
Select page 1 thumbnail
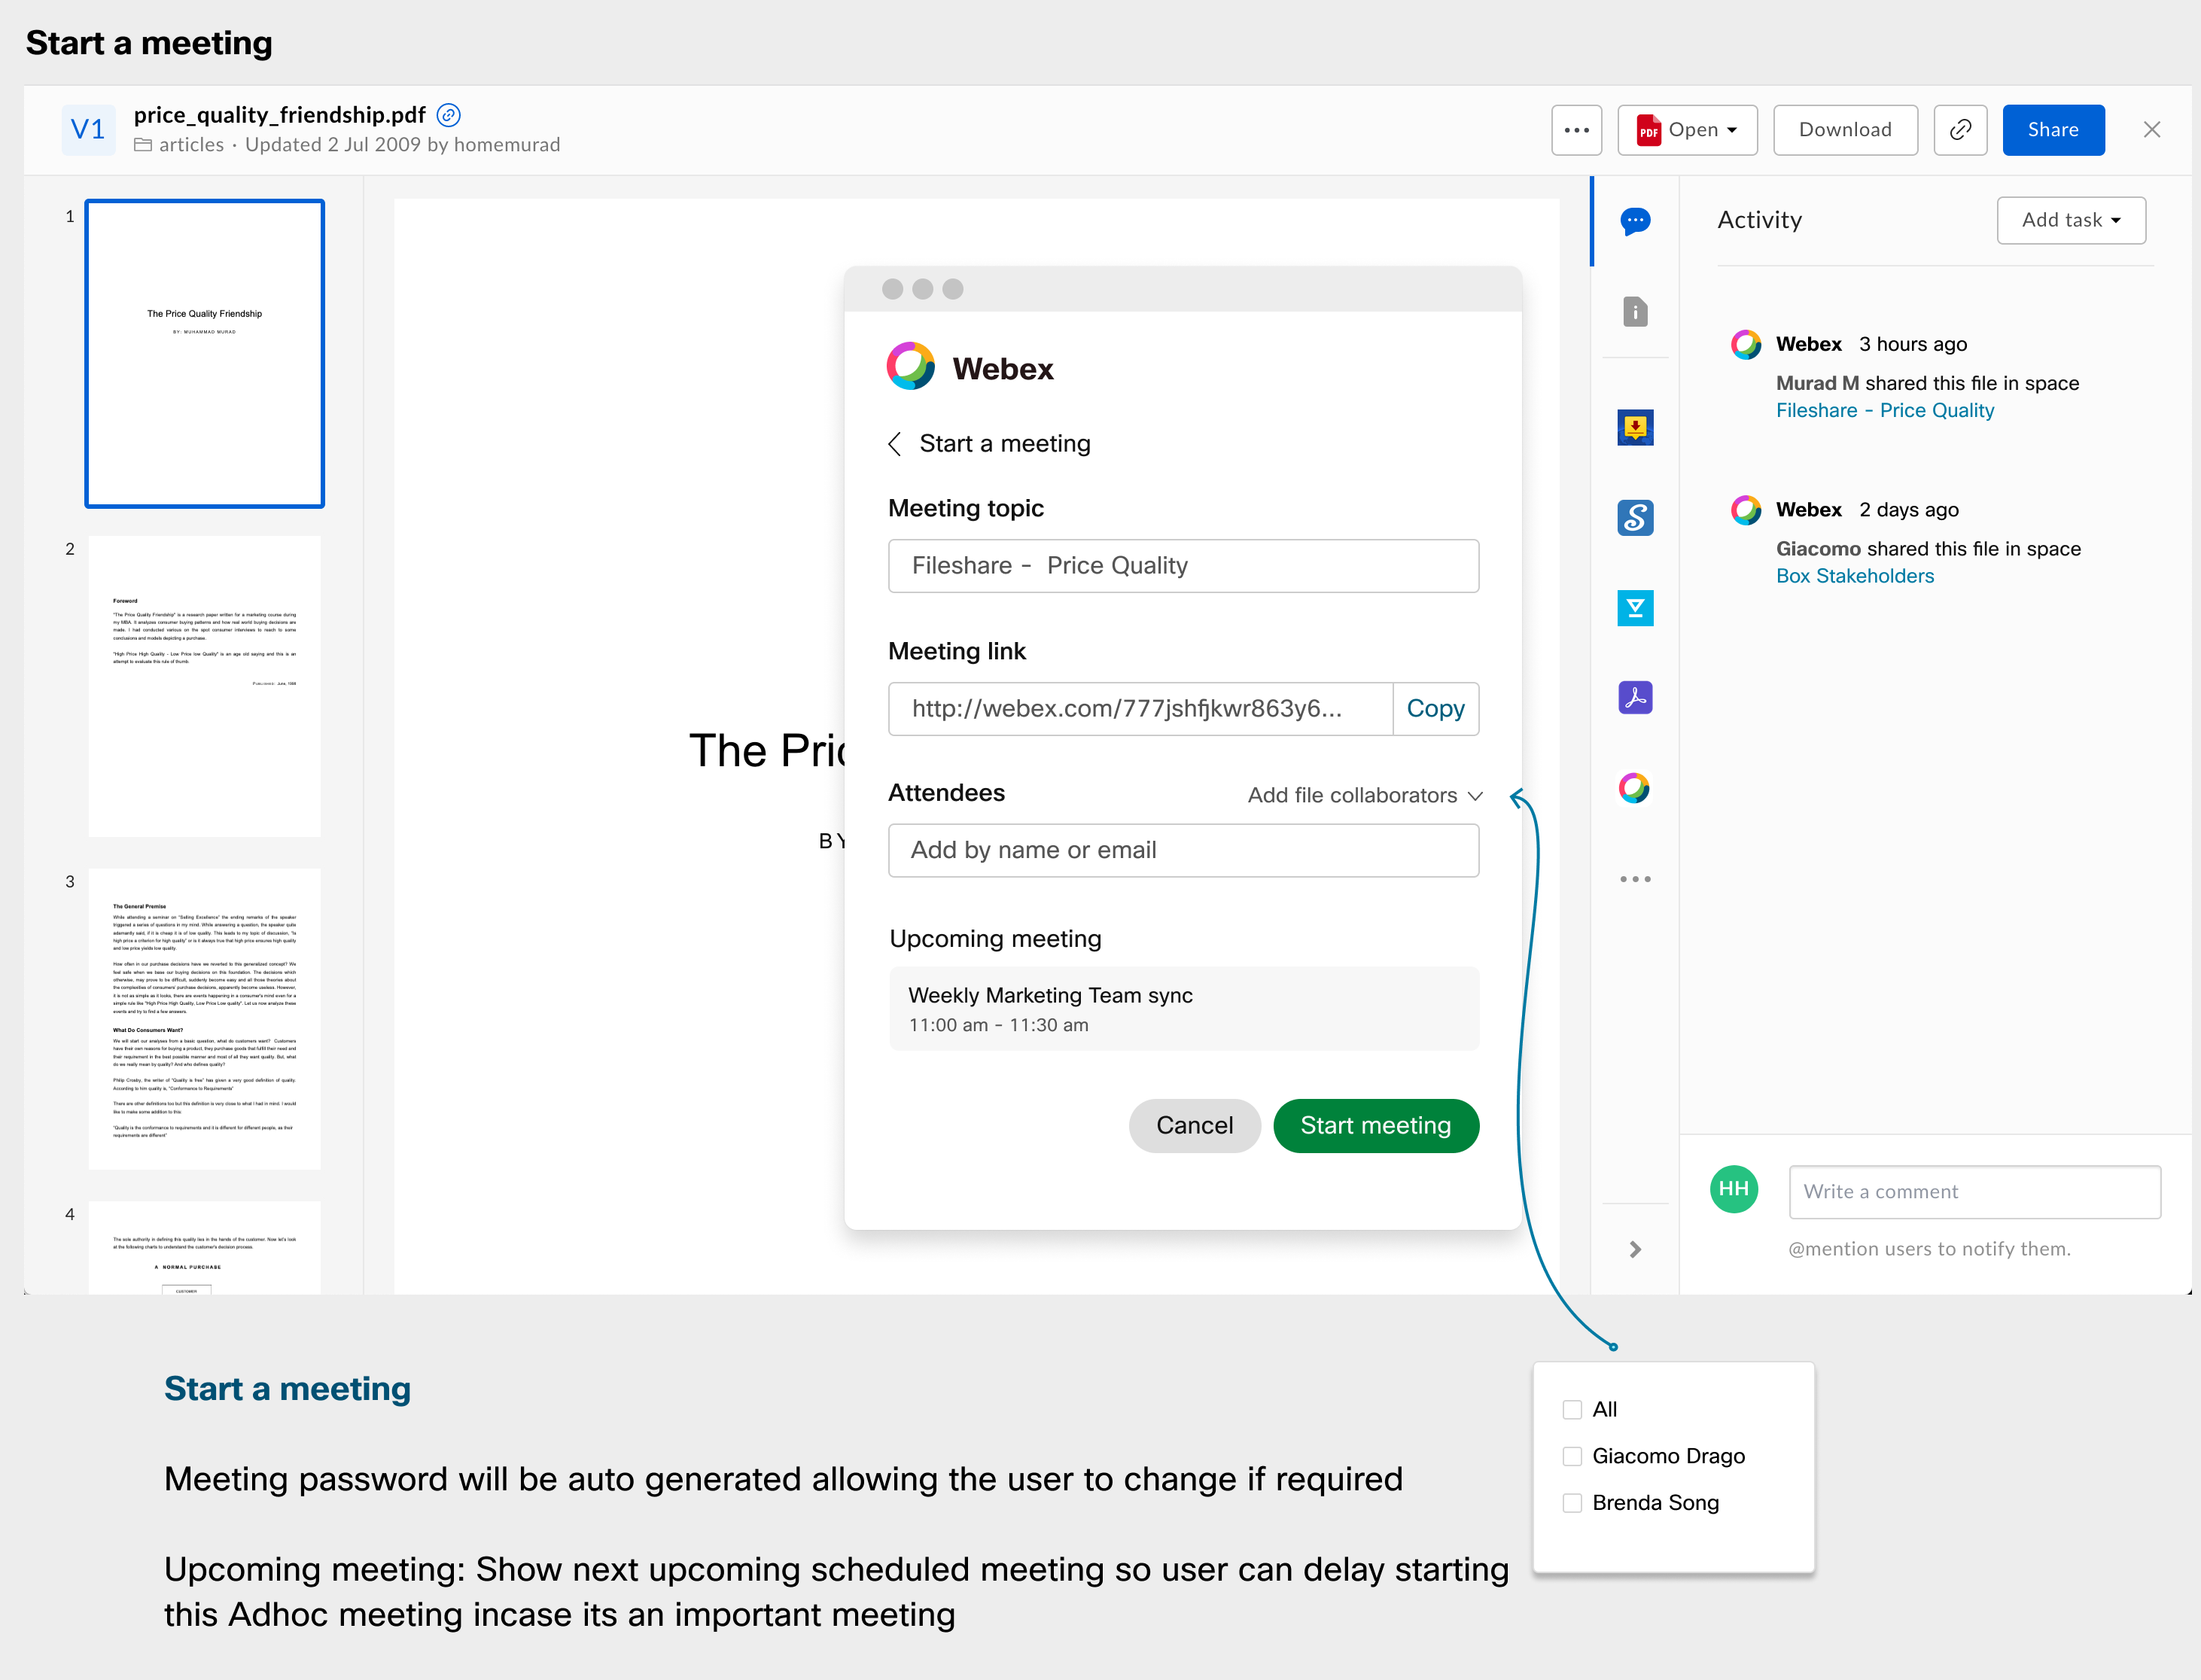pyautogui.click(x=205, y=354)
